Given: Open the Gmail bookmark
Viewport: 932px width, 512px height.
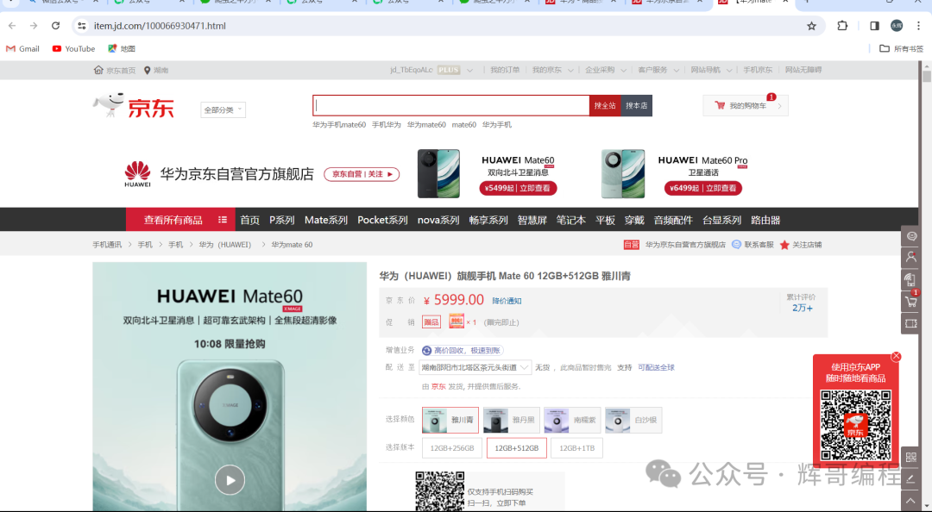Looking at the screenshot, I should (x=22, y=49).
